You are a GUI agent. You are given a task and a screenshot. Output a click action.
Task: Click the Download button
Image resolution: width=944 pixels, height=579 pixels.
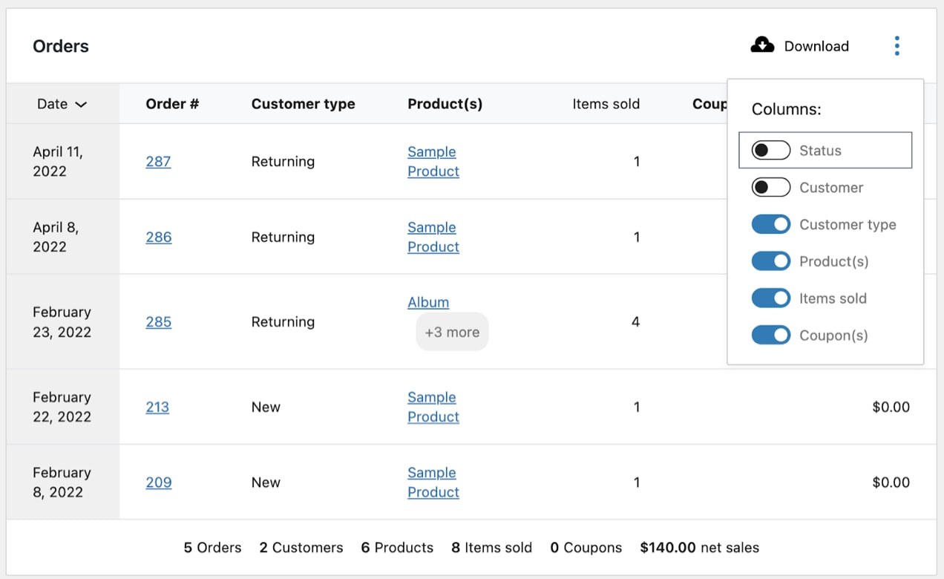click(x=816, y=45)
